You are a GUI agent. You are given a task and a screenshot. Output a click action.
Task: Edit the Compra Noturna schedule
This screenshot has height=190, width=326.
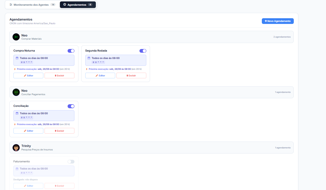28,75
